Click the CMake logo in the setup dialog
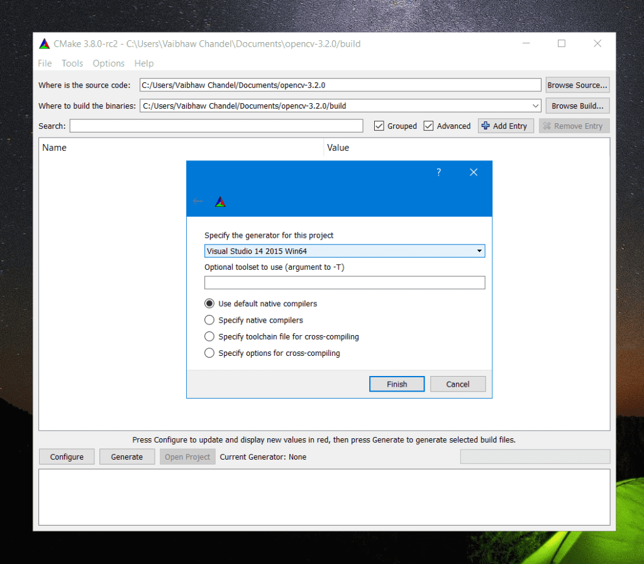The height and width of the screenshot is (564, 644). (221, 201)
